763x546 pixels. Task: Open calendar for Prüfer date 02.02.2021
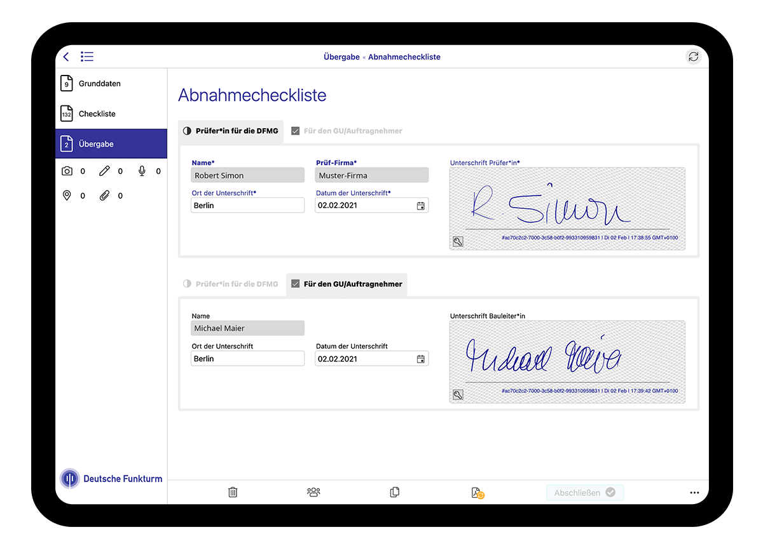(420, 206)
